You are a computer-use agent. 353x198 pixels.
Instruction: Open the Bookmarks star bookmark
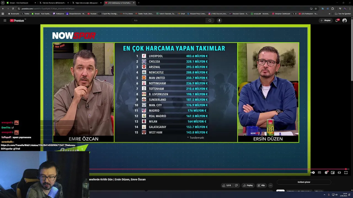point(14,13)
